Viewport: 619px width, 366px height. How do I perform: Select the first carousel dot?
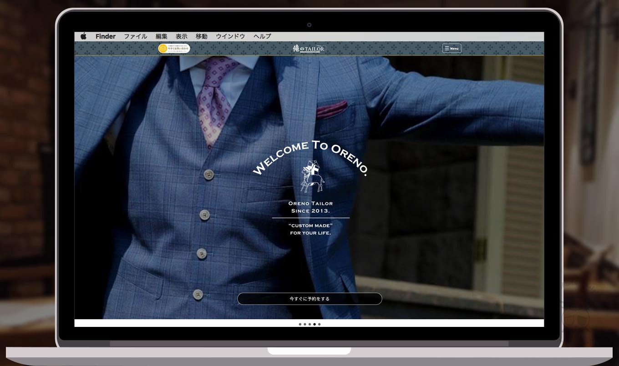[x=300, y=324]
